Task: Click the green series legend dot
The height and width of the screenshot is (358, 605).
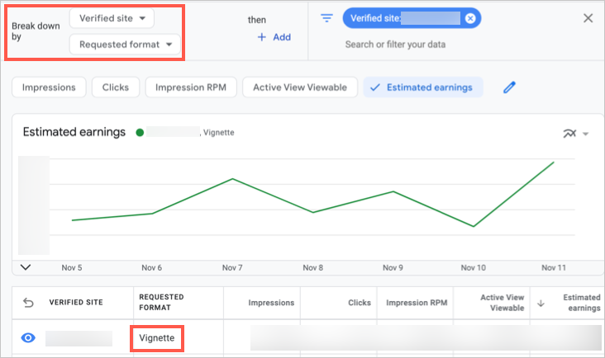Action: point(141,132)
